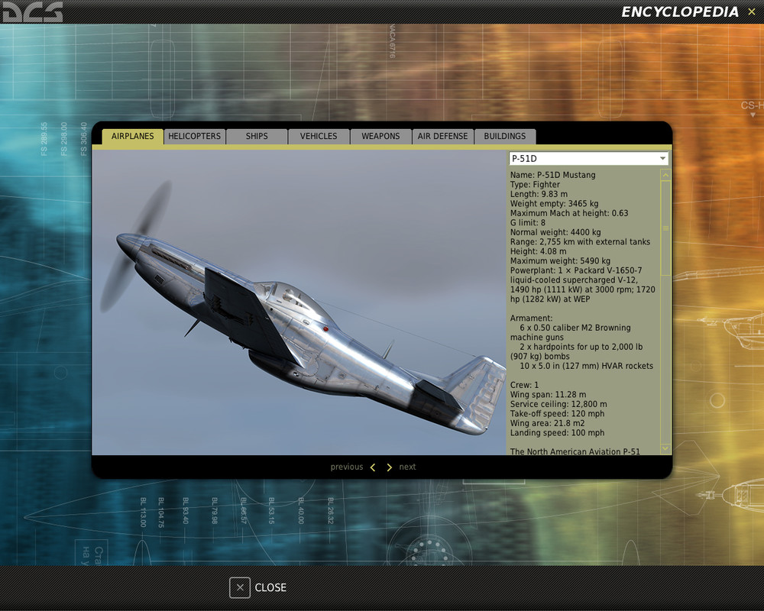This screenshot has width=764, height=611.
Task: Click the 'next' label below the image
Action: click(x=407, y=467)
